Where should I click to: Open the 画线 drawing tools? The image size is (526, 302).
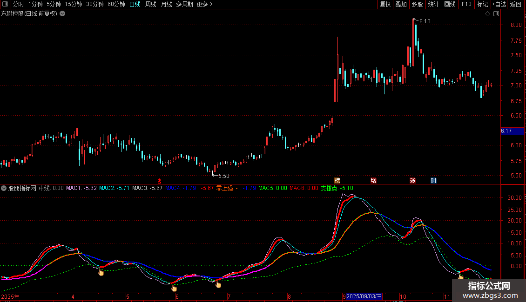pos(450,5)
